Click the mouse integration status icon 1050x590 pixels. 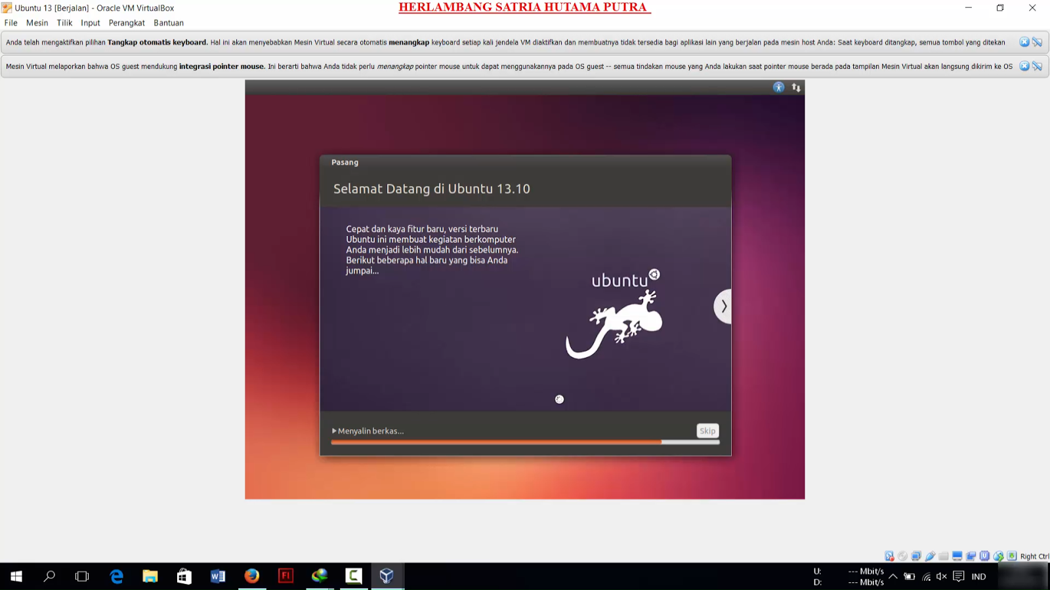(999, 556)
